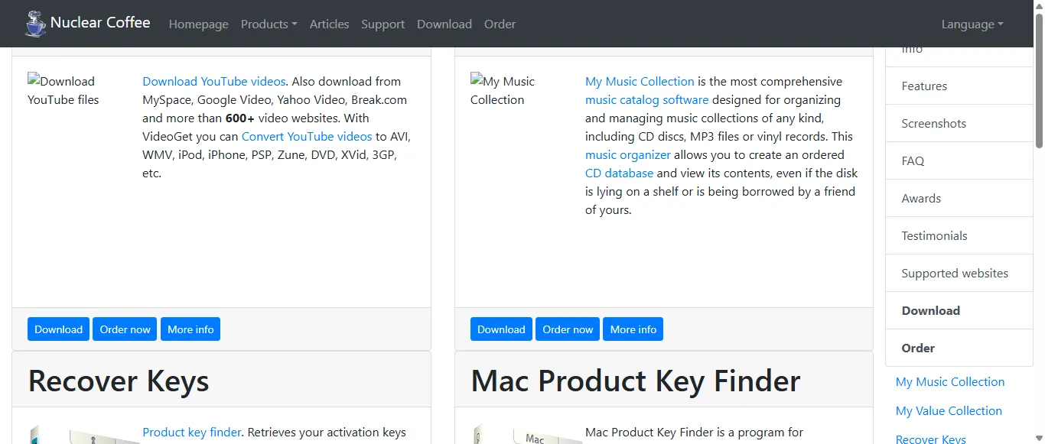Viewport: 1045px width, 444px height.
Task: Click More info under My Music Collection
Action: [x=633, y=329]
